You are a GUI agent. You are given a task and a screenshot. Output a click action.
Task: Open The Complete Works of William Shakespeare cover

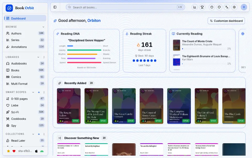[x=179, y=106]
